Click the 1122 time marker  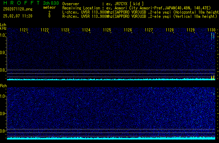(x=45, y=30)
